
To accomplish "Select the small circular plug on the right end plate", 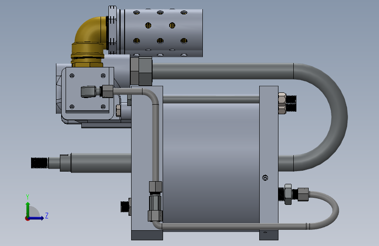I will pyautogui.click(x=265, y=178).
